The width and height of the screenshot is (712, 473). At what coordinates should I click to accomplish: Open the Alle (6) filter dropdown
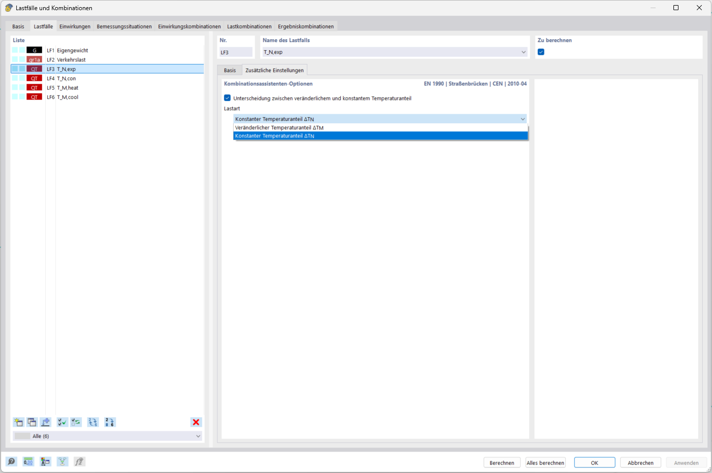(107, 436)
